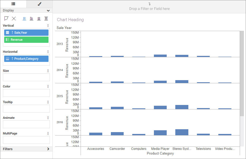The image size is (246, 159).
Task: Select the framed bar chart layout icon
Action: pyautogui.click(x=39, y=18)
